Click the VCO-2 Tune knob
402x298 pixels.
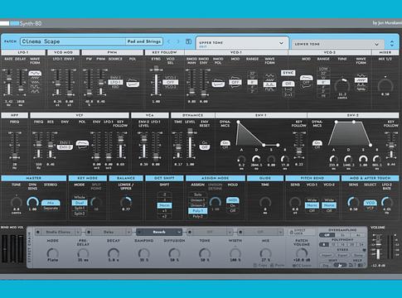pos(342,86)
